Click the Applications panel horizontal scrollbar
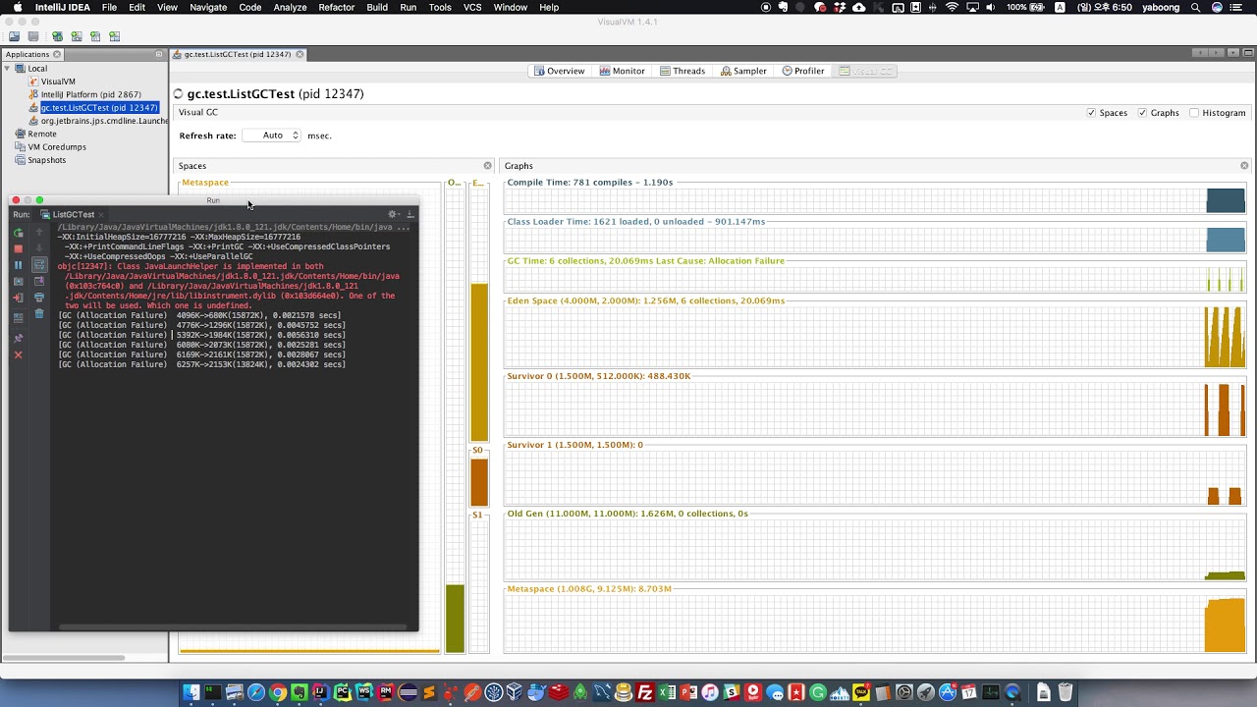This screenshot has height=707, width=1257. click(x=63, y=658)
